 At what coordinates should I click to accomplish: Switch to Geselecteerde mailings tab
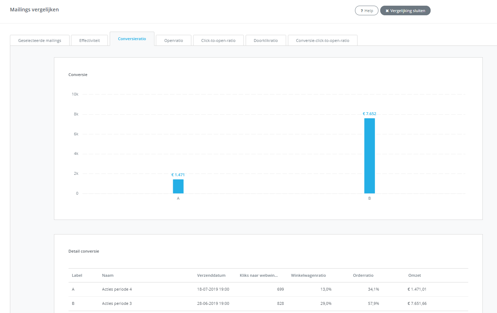40,41
